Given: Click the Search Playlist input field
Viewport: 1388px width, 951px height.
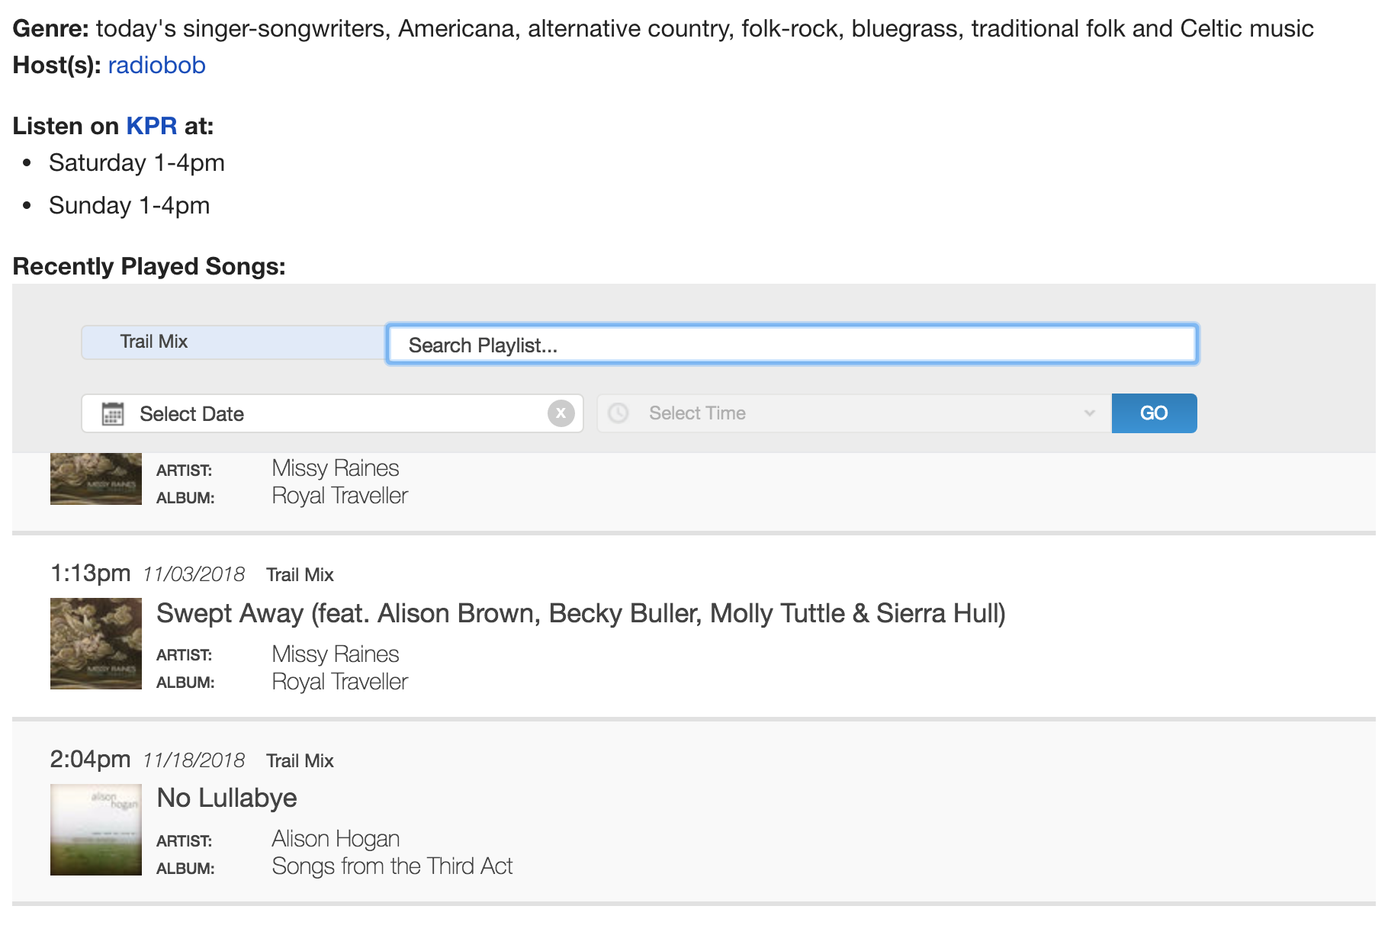Looking at the screenshot, I should tap(792, 345).
